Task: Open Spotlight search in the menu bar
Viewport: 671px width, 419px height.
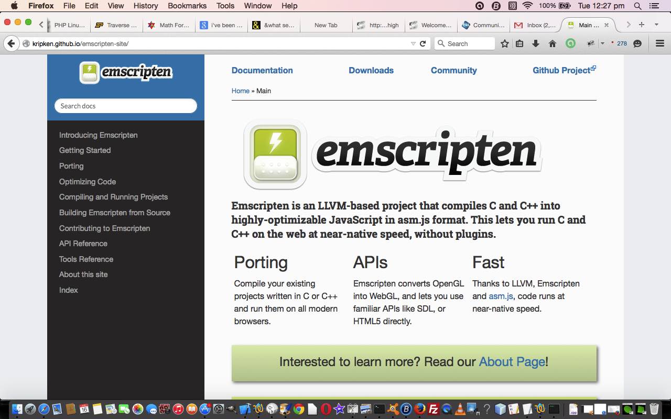Action: pos(637,6)
